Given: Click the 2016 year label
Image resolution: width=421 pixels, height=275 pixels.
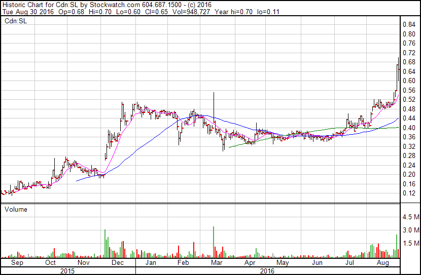Looking at the screenshot, I should coord(268,270).
